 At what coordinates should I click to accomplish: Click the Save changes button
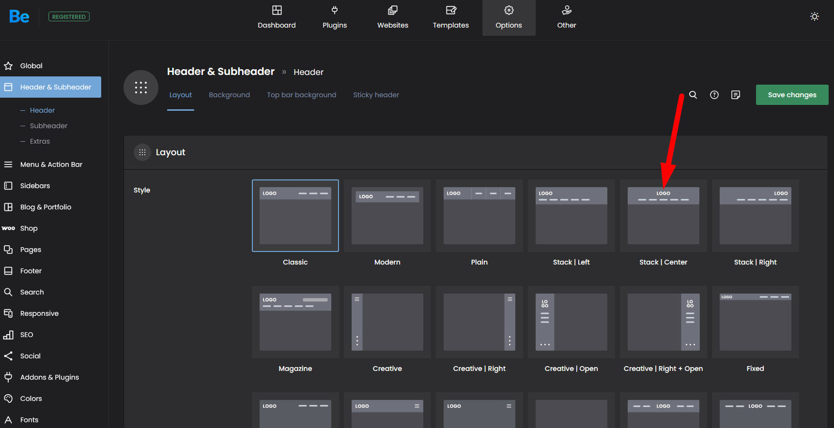pyautogui.click(x=792, y=95)
